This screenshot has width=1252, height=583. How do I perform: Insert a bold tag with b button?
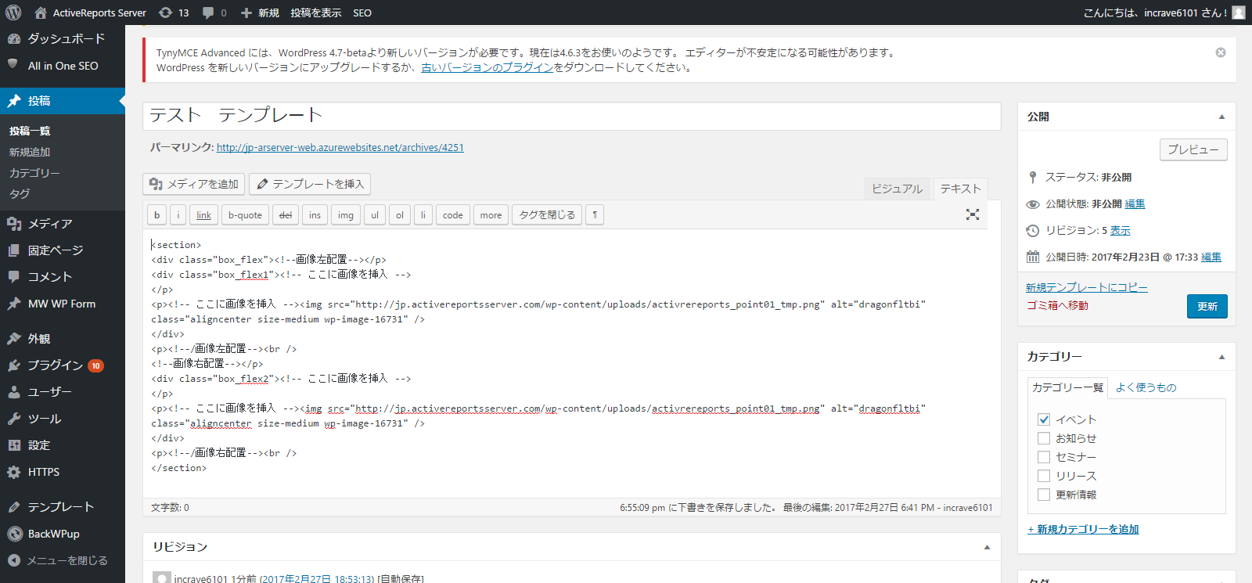point(156,215)
